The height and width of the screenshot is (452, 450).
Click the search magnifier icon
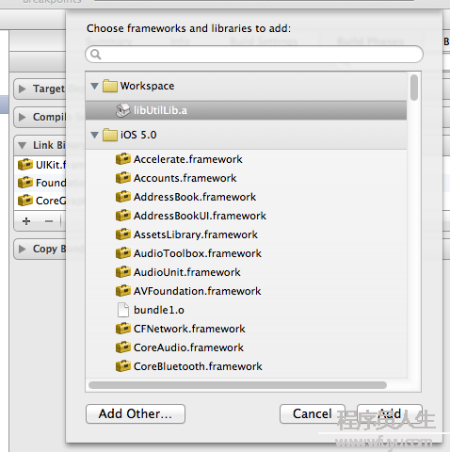coord(95,55)
